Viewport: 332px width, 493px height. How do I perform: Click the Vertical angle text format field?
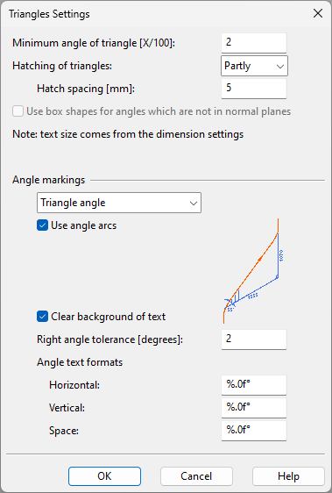point(254,408)
